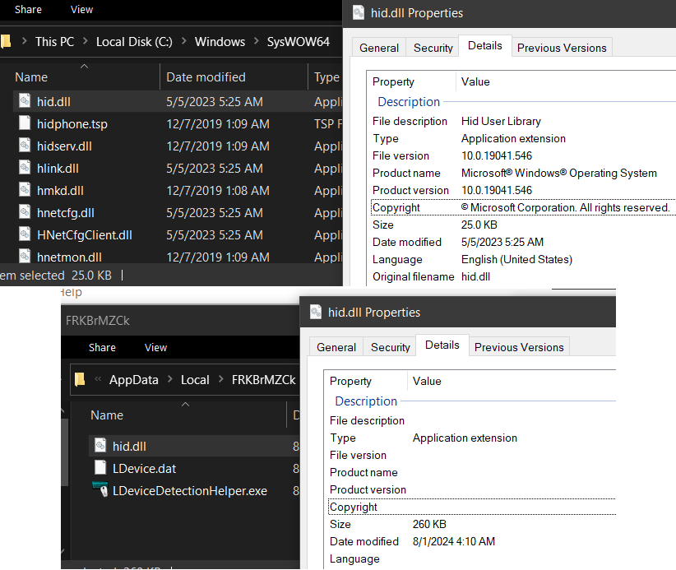Click the Property column header in upper Properties
Image resolution: width=676 pixels, height=570 pixels.
coord(411,81)
